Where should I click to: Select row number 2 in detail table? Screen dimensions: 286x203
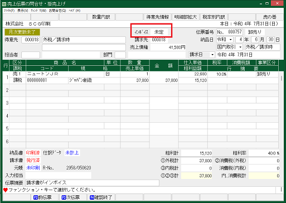[7, 90]
